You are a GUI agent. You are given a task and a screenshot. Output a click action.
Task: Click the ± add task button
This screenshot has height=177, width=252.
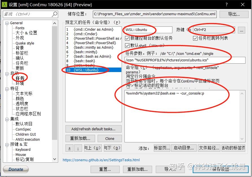tap(69, 148)
